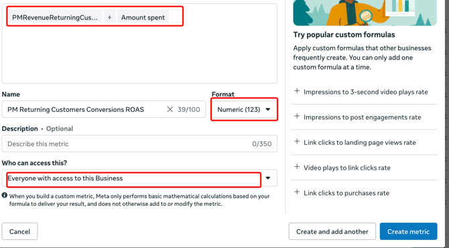This screenshot has height=248, width=449.
Task: Click inside the metric Name input field
Action: coord(103,109)
